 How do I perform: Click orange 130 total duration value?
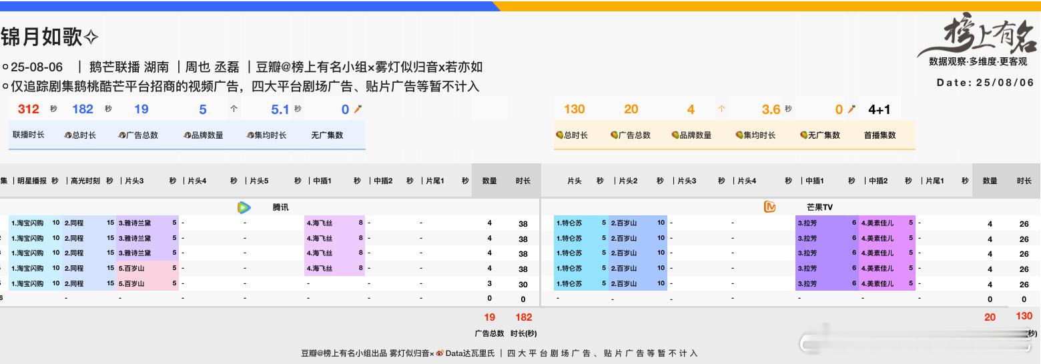tap(575, 109)
